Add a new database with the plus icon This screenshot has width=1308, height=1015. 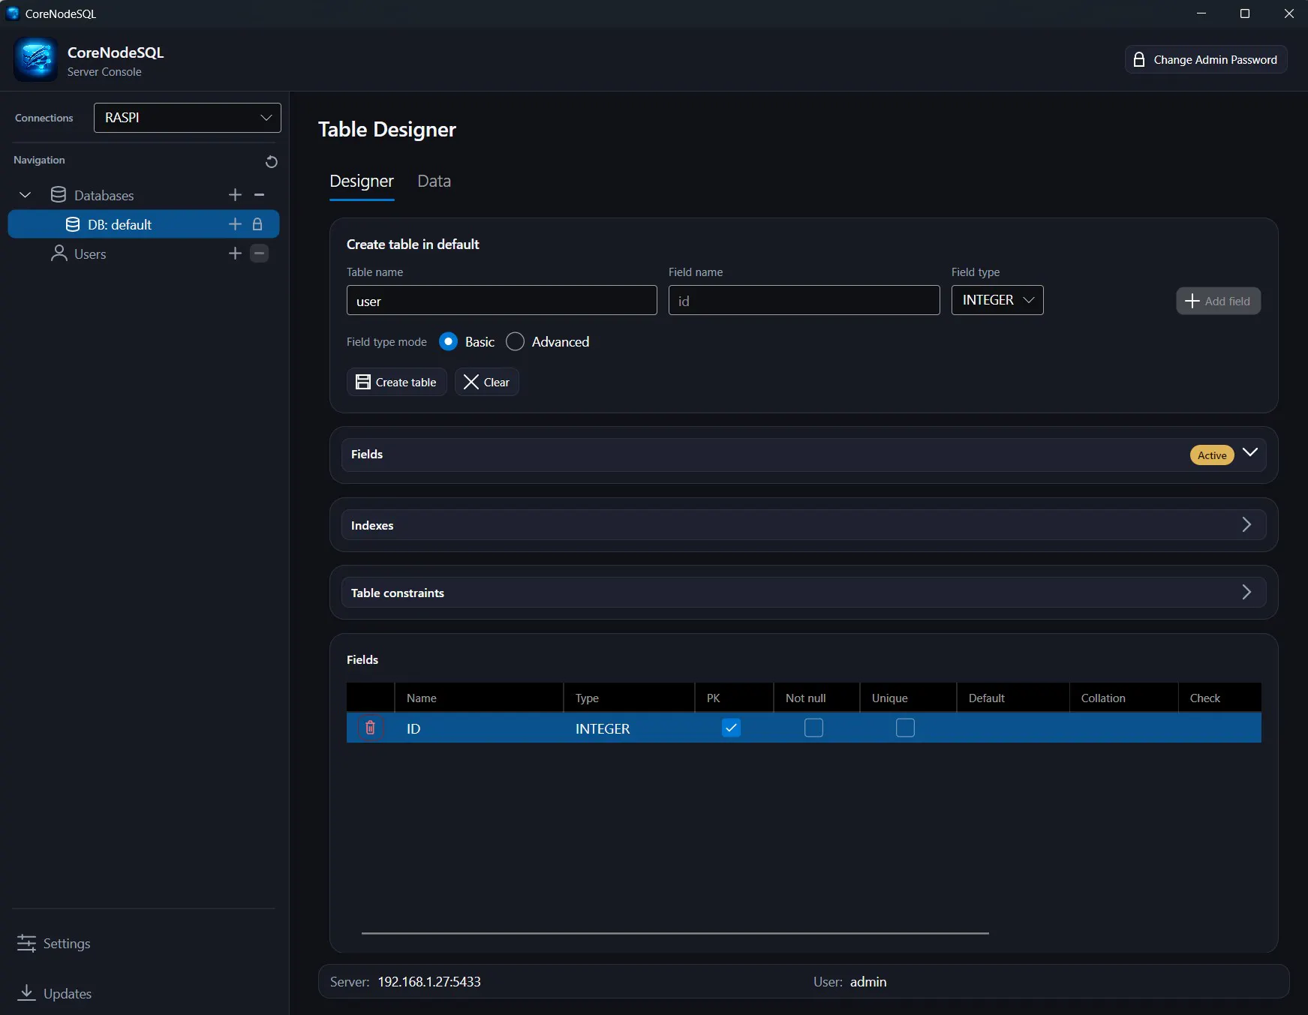pyautogui.click(x=235, y=195)
